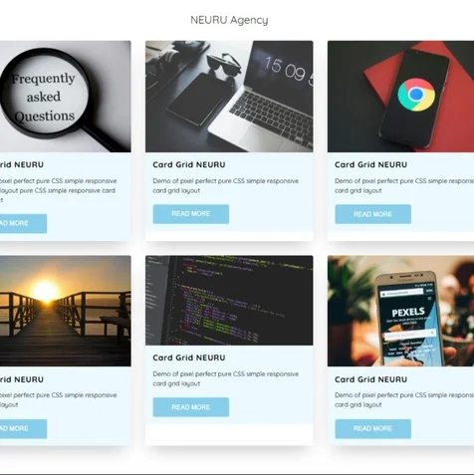This screenshot has width=474, height=475.
Task: Click READ MORE under the sunset pier card
Action: [x=23, y=428]
